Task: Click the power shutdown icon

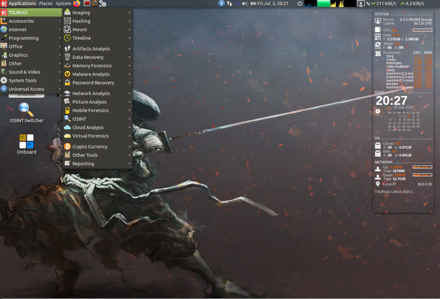Action: pyautogui.click(x=300, y=4)
